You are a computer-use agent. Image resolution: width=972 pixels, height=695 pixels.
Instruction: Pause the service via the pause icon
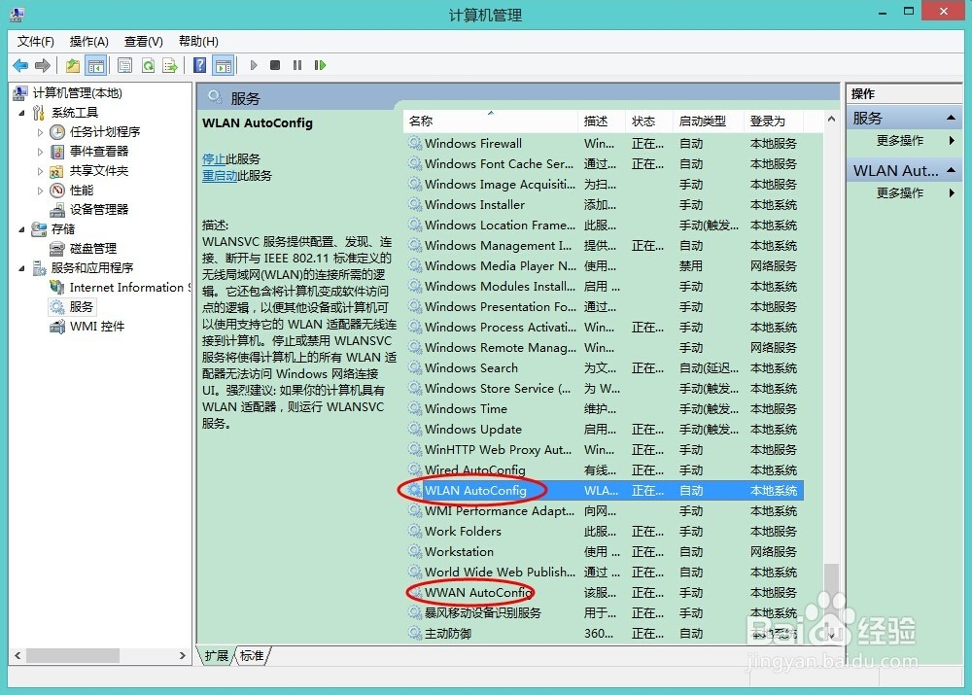point(297,65)
